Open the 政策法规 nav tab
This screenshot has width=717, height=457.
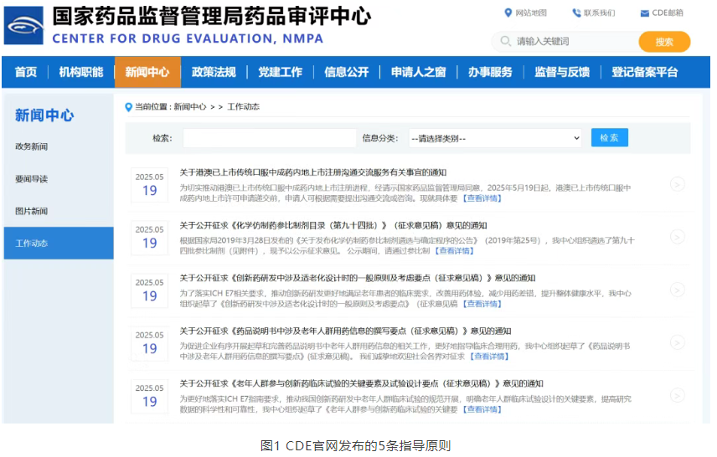(214, 72)
